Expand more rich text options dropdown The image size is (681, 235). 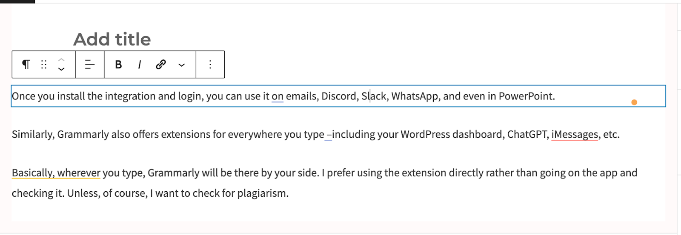(x=182, y=65)
